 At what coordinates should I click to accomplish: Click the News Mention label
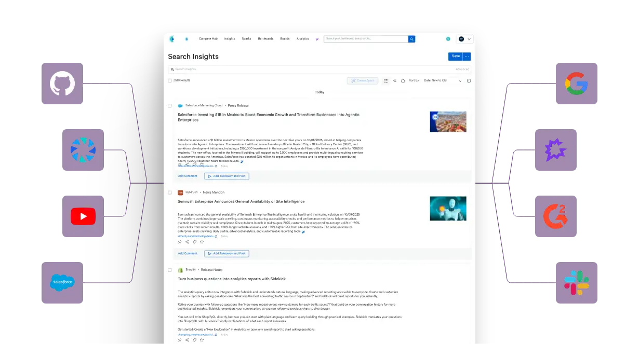(214, 192)
